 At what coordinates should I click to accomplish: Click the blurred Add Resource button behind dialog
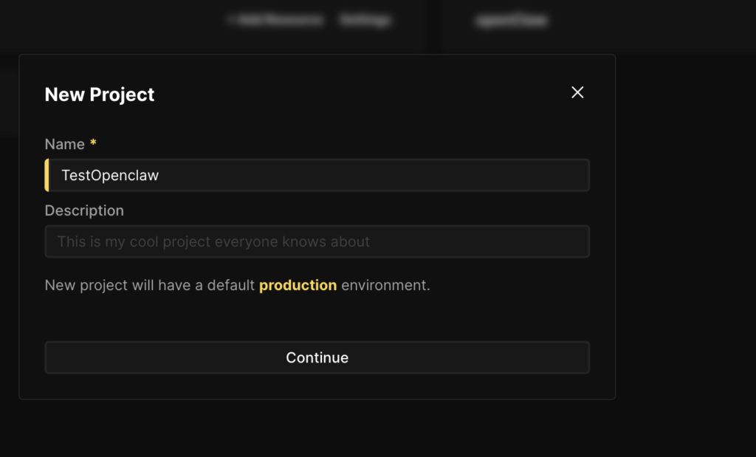(276, 21)
